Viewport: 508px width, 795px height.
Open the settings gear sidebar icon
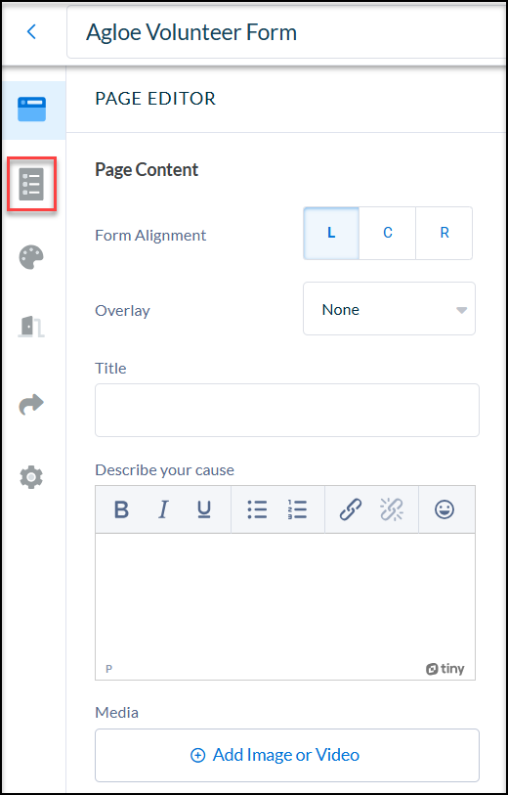point(31,477)
